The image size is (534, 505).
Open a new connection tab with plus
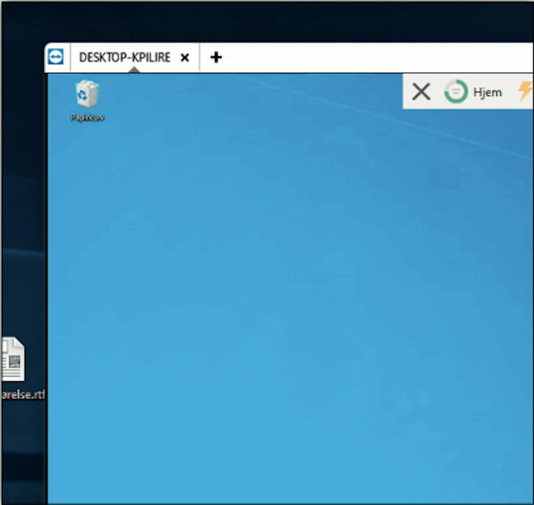(216, 57)
